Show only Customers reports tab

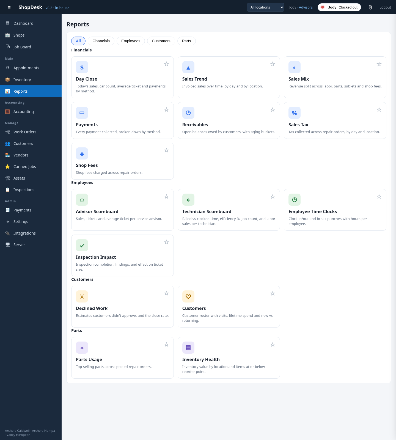[161, 41]
